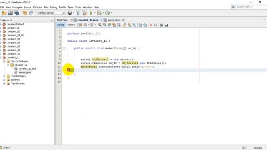
Task: Toggle bookmark on current line
Action: (134, 25)
